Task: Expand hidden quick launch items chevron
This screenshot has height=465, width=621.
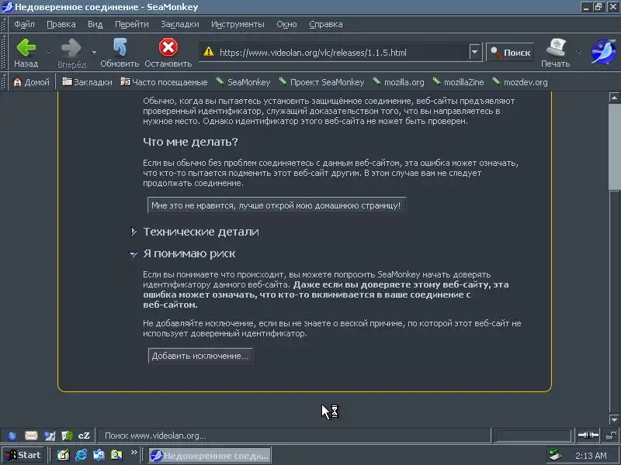Action: click(134, 453)
